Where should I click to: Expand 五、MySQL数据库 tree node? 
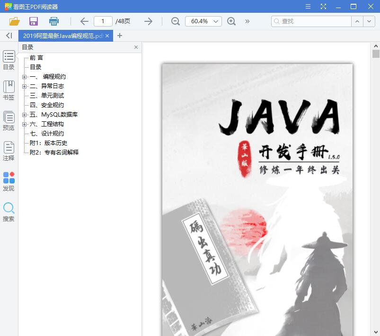pyautogui.click(x=24, y=115)
